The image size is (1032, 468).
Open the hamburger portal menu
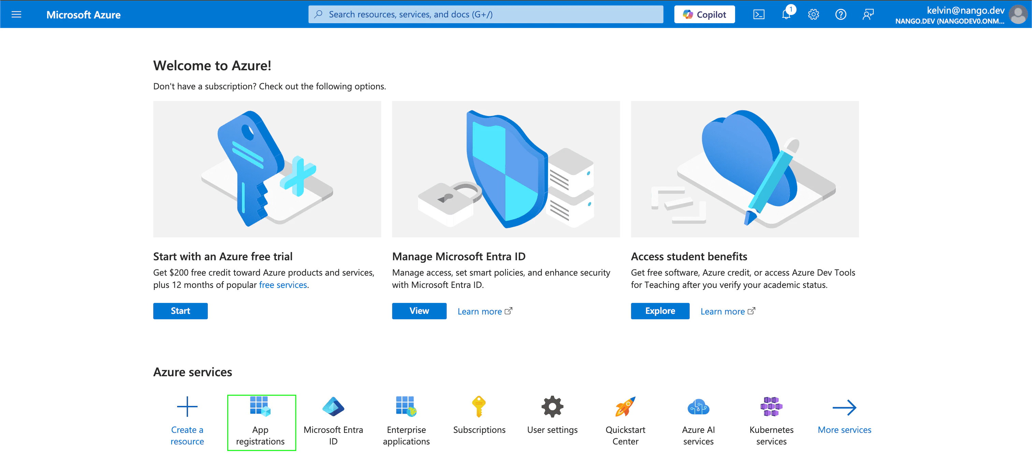point(16,14)
